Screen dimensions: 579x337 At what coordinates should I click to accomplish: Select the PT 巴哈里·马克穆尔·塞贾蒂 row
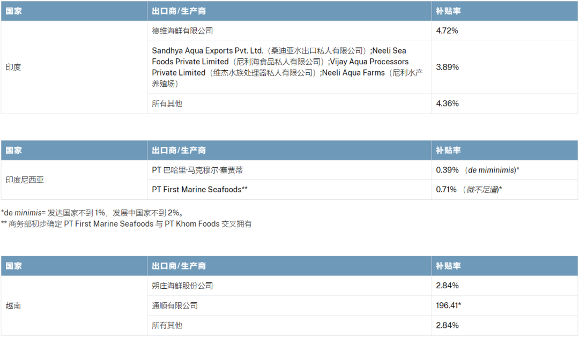tap(197, 170)
